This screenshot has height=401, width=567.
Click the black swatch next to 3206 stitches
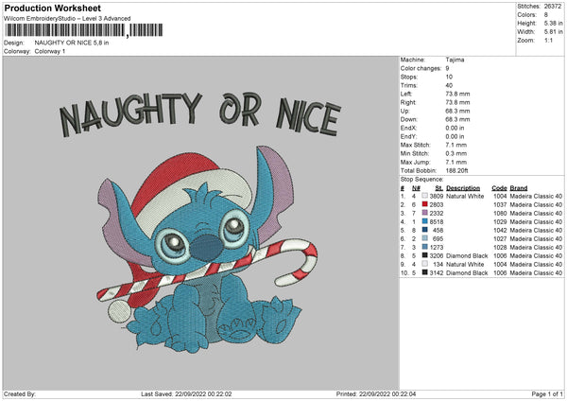[425, 255]
